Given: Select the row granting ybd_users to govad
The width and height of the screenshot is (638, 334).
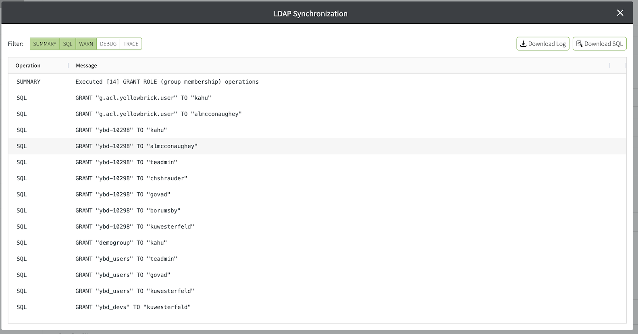Looking at the screenshot, I should click(123, 275).
